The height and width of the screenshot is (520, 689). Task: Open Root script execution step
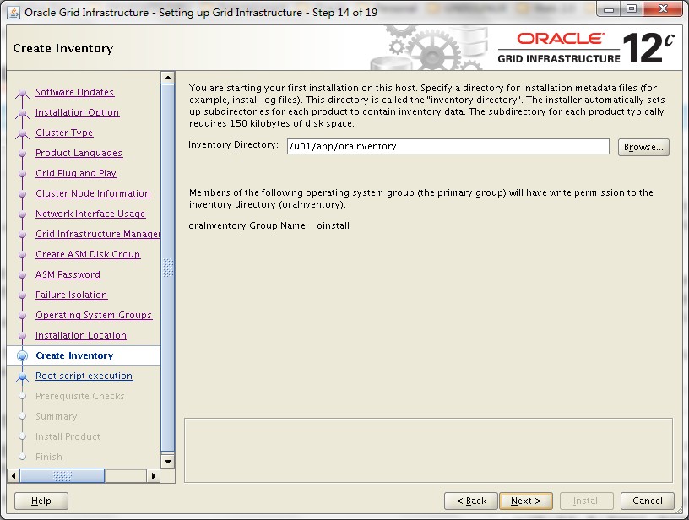pyautogui.click(x=84, y=376)
